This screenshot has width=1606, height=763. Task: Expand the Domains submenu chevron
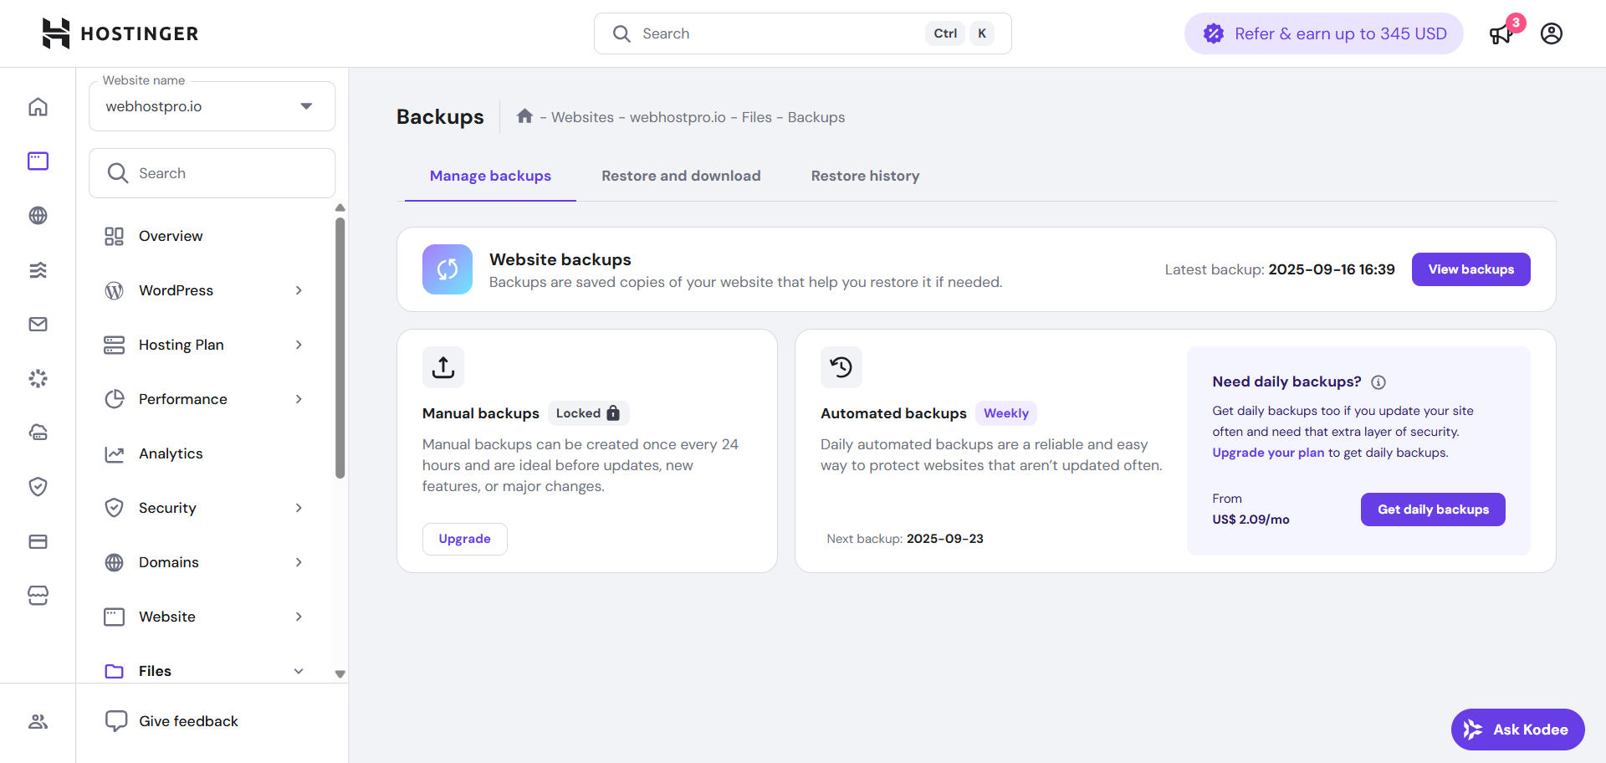point(299,562)
